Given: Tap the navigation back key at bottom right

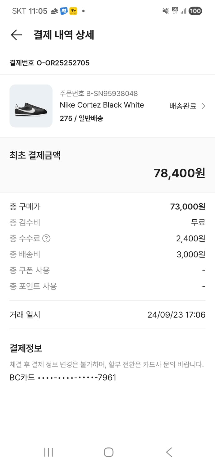Looking at the screenshot, I should click(168, 453).
